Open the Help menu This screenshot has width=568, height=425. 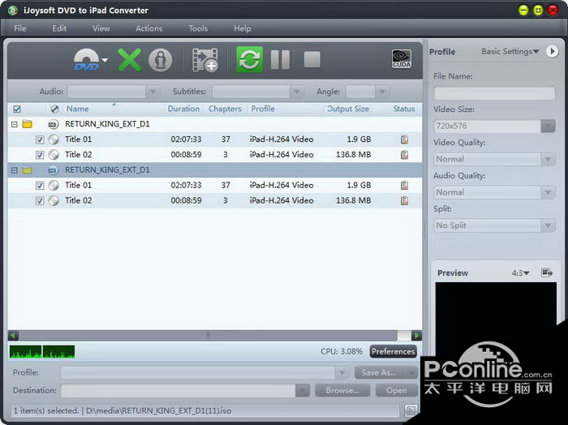tap(243, 28)
